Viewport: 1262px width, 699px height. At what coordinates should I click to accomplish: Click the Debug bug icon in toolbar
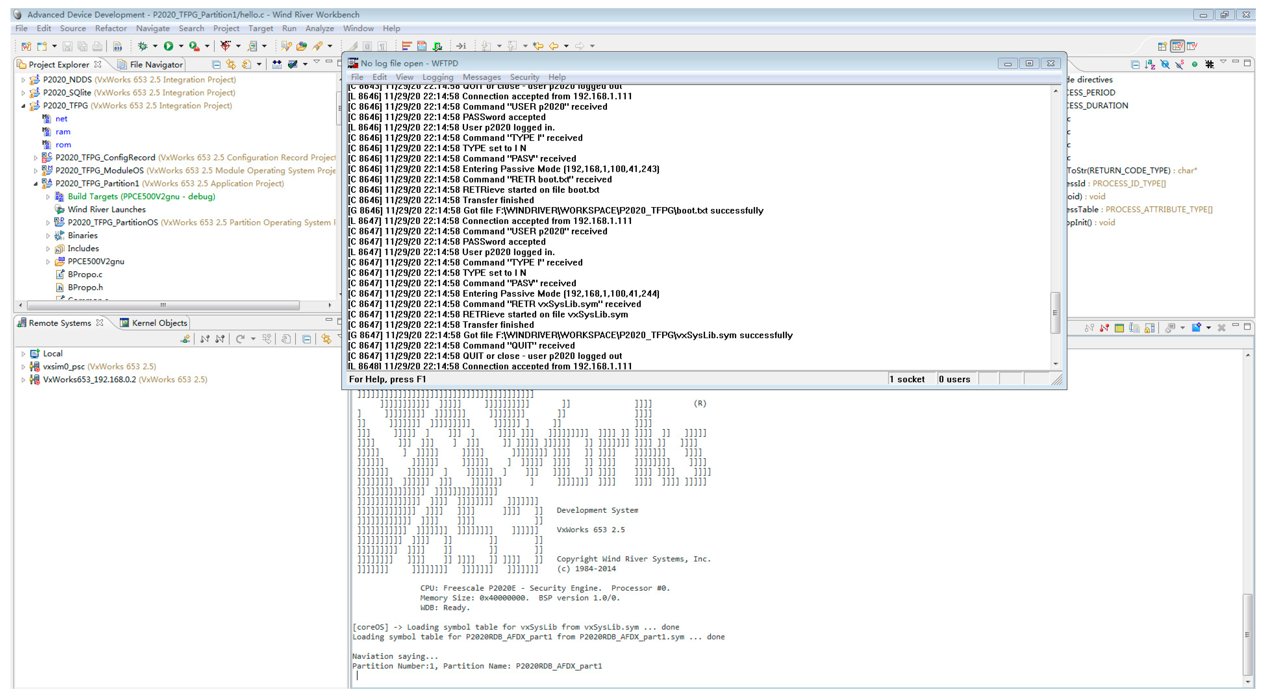point(143,46)
